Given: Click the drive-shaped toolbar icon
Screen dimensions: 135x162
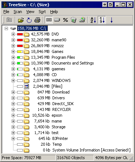Looking at the screenshot, I should [x=57, y=20].
